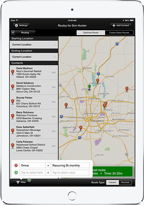The height and width of the screenshot is (205, 144).
Task: Select the Hazelwood School District text
Action: tap(30, 145)
